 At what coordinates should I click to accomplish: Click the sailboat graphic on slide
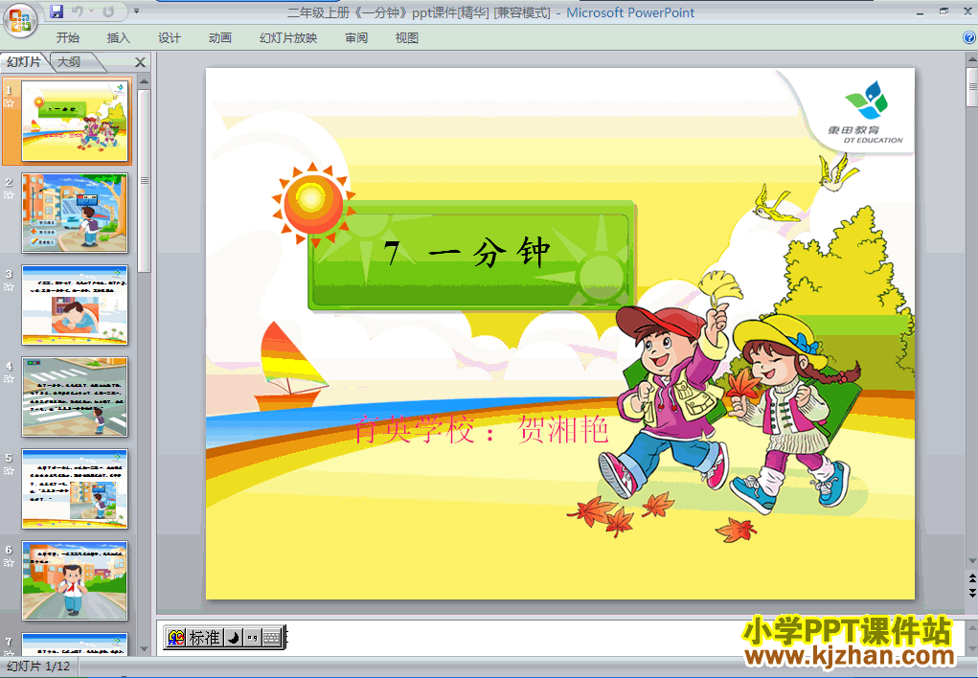[290, 367]
